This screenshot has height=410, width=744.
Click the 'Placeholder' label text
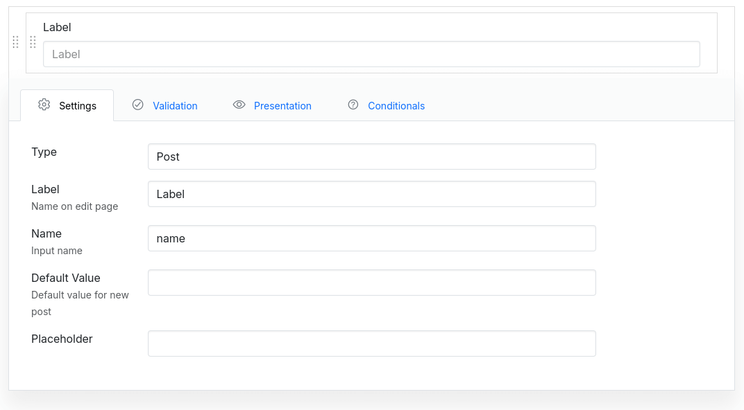[x=62, y=339]
